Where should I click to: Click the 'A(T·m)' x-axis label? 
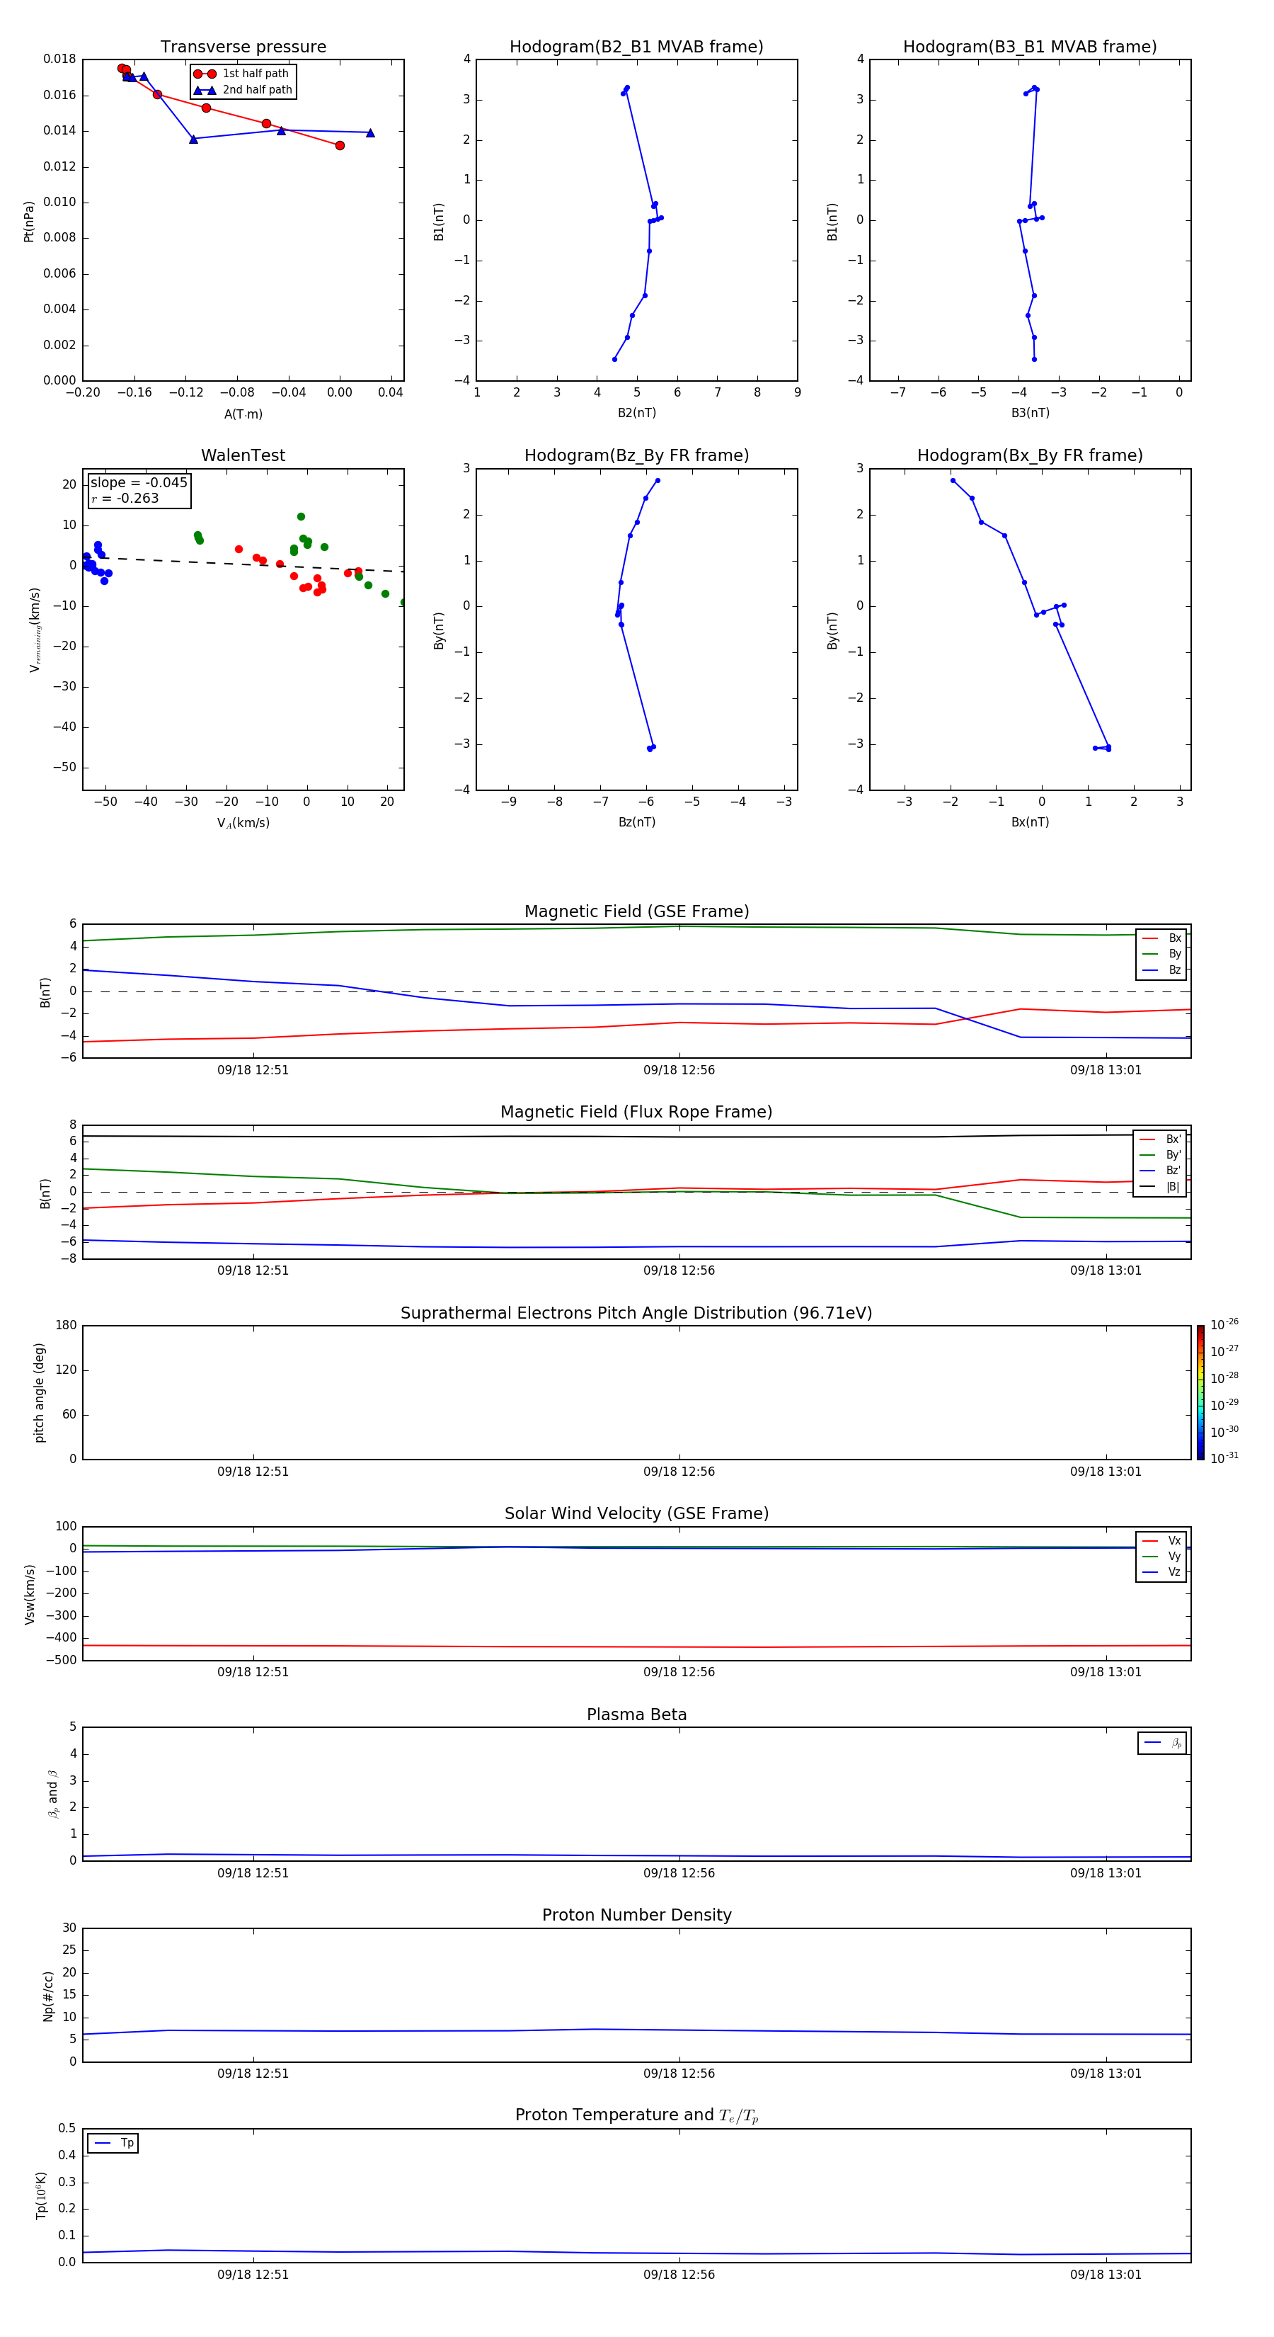click(x=243, y=414)
